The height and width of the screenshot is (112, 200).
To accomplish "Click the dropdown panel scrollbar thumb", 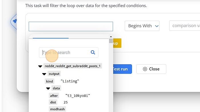I will [111, 41].
